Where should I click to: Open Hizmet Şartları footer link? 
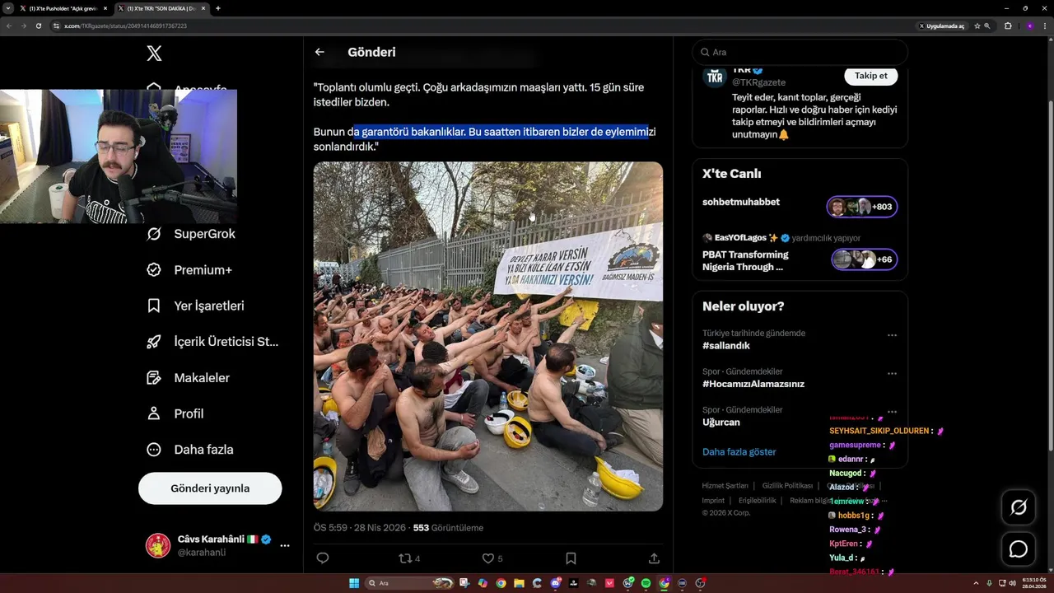[x=725, y=486]
